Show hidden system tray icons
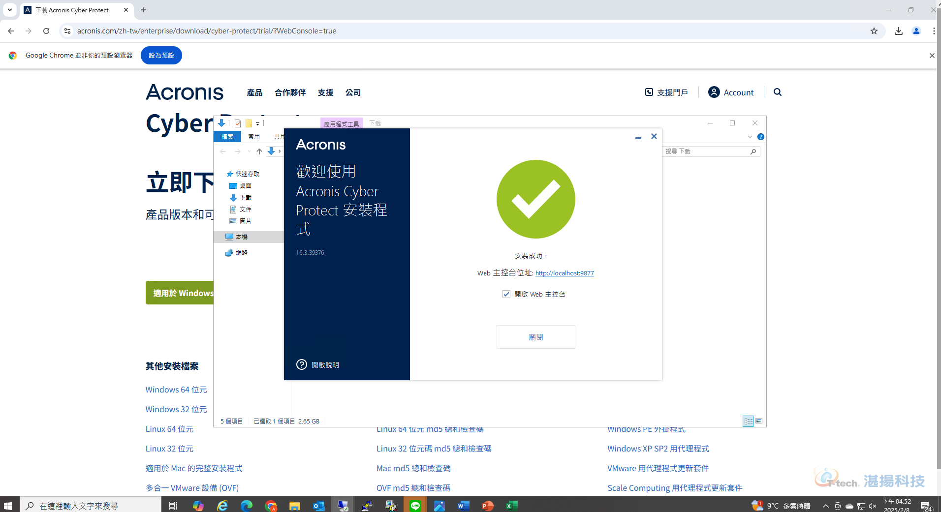 click(x=825, y=505)
